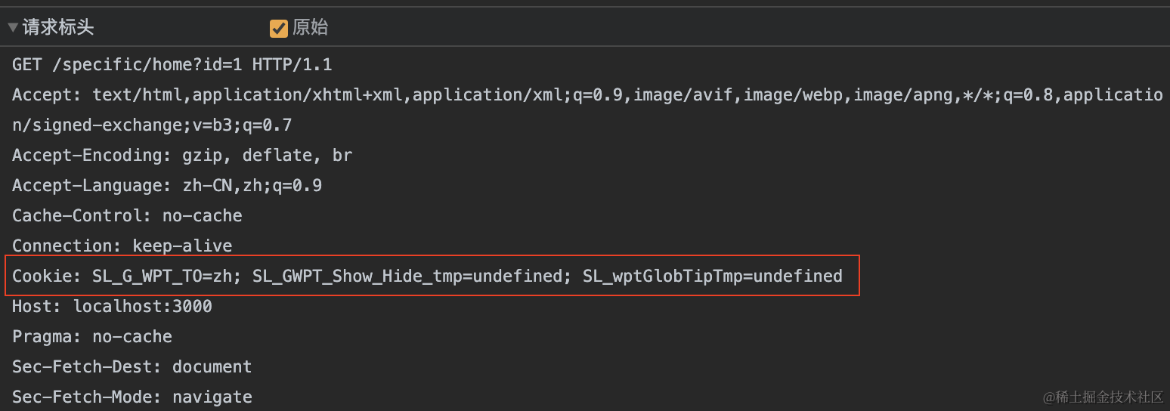Click the GET /specific/home?id=1 request line

[172, 65]
